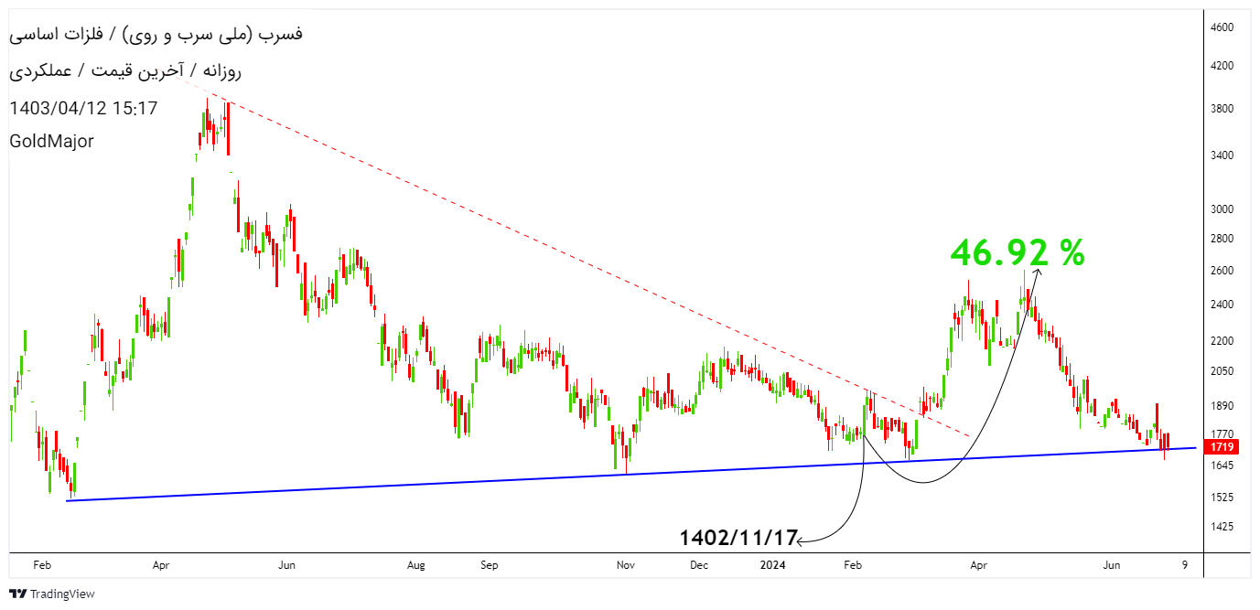The width and height of the screenshot is (1260, 610).
Task: Click the bold 2024 label on time axis
Action: [x=774, y=565]
